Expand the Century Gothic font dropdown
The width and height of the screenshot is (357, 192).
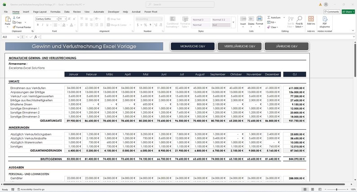click(x=57, y=19)
